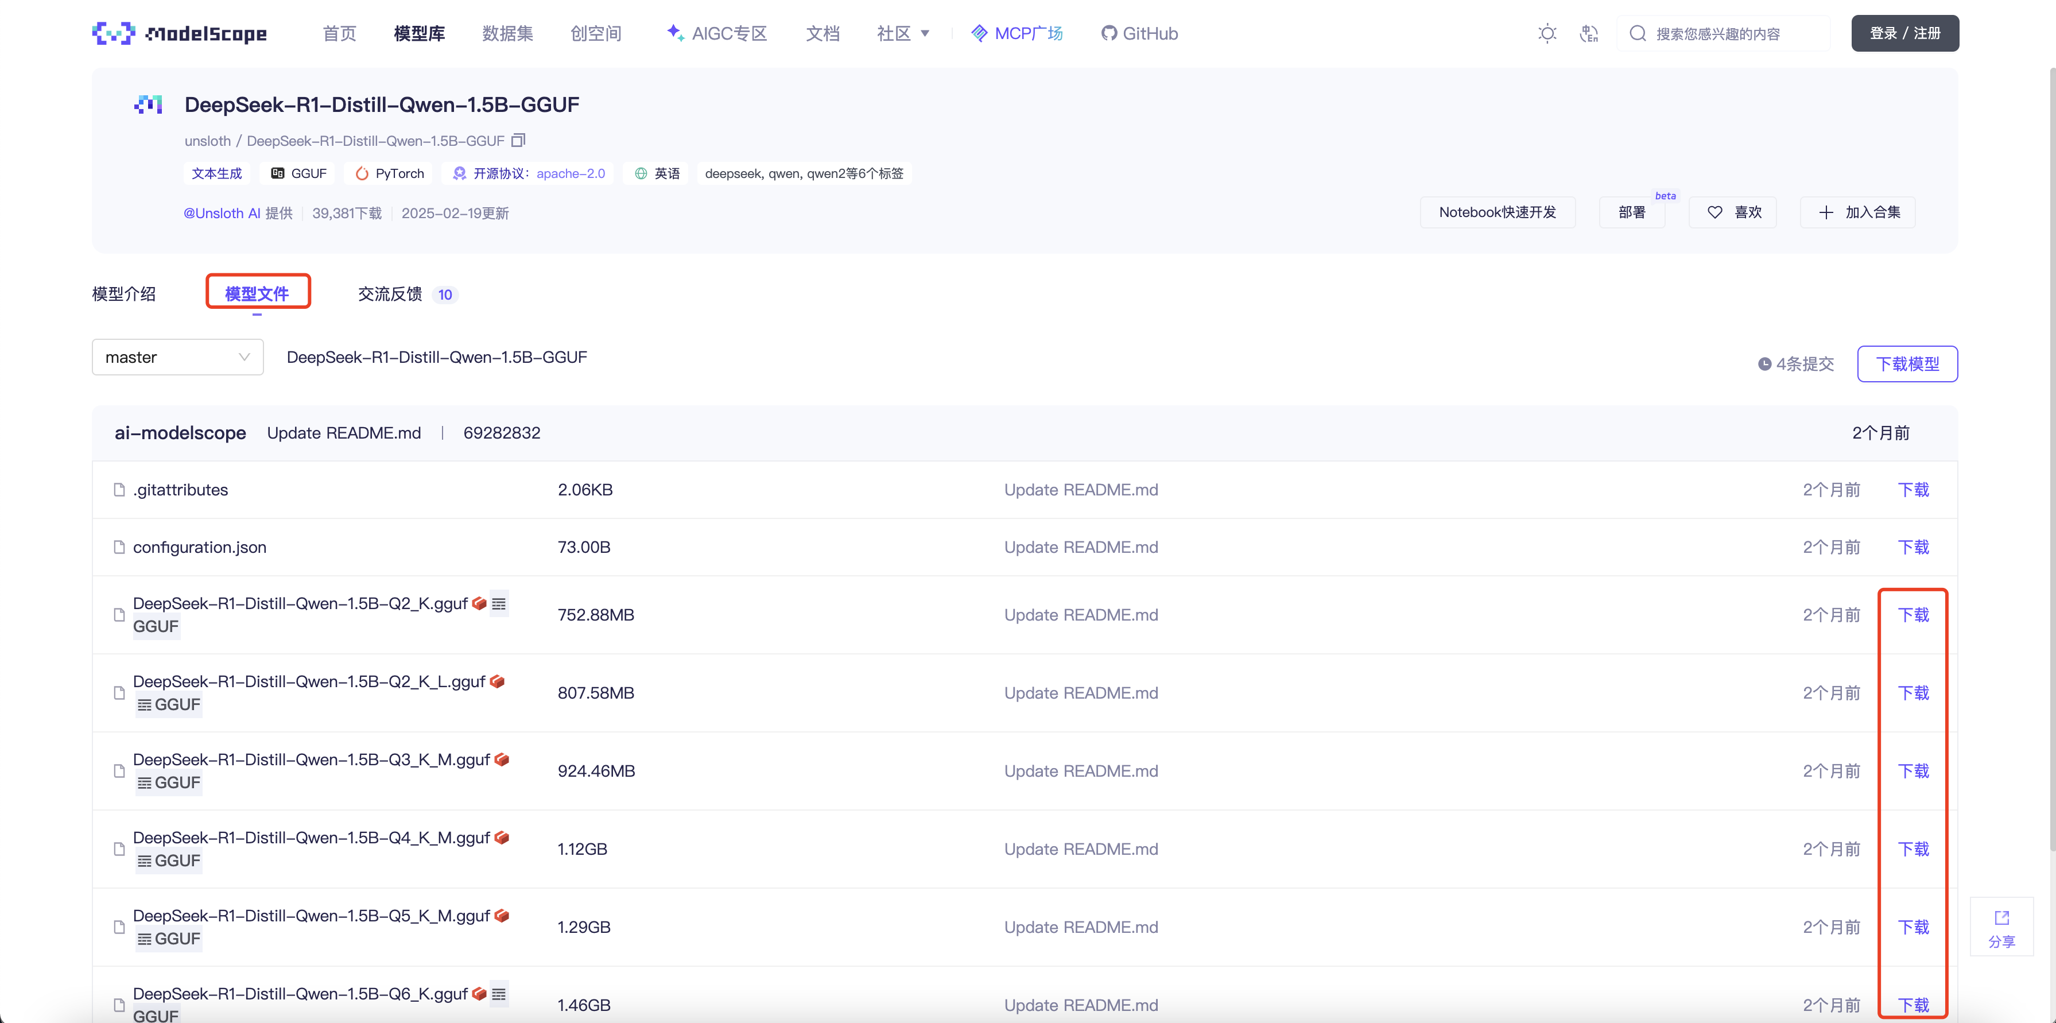Viewport: 2056px width, 1023px height.
Task: Open the 4条提交 commit history
Action: tap(1796, 364)
